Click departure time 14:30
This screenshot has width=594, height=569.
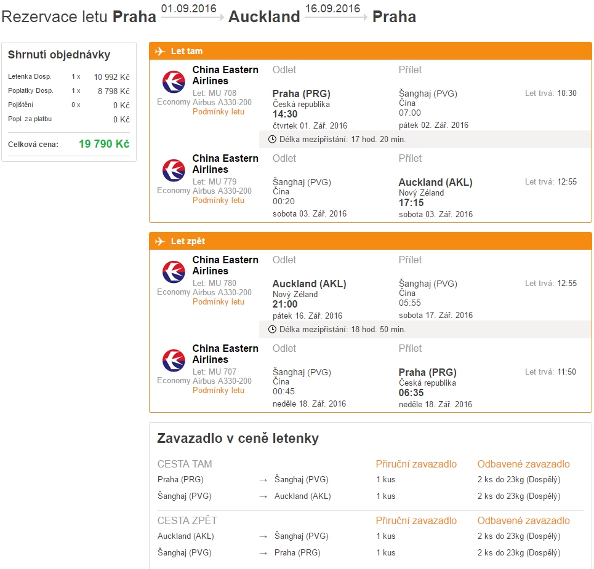point(285,114)
